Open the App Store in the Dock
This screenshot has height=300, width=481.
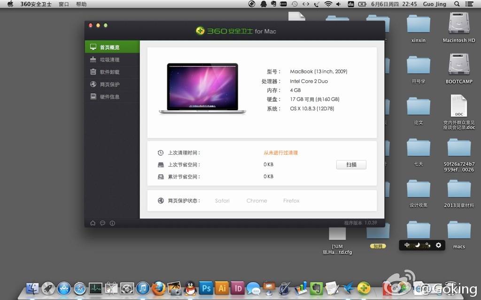[x=64, y=288]
